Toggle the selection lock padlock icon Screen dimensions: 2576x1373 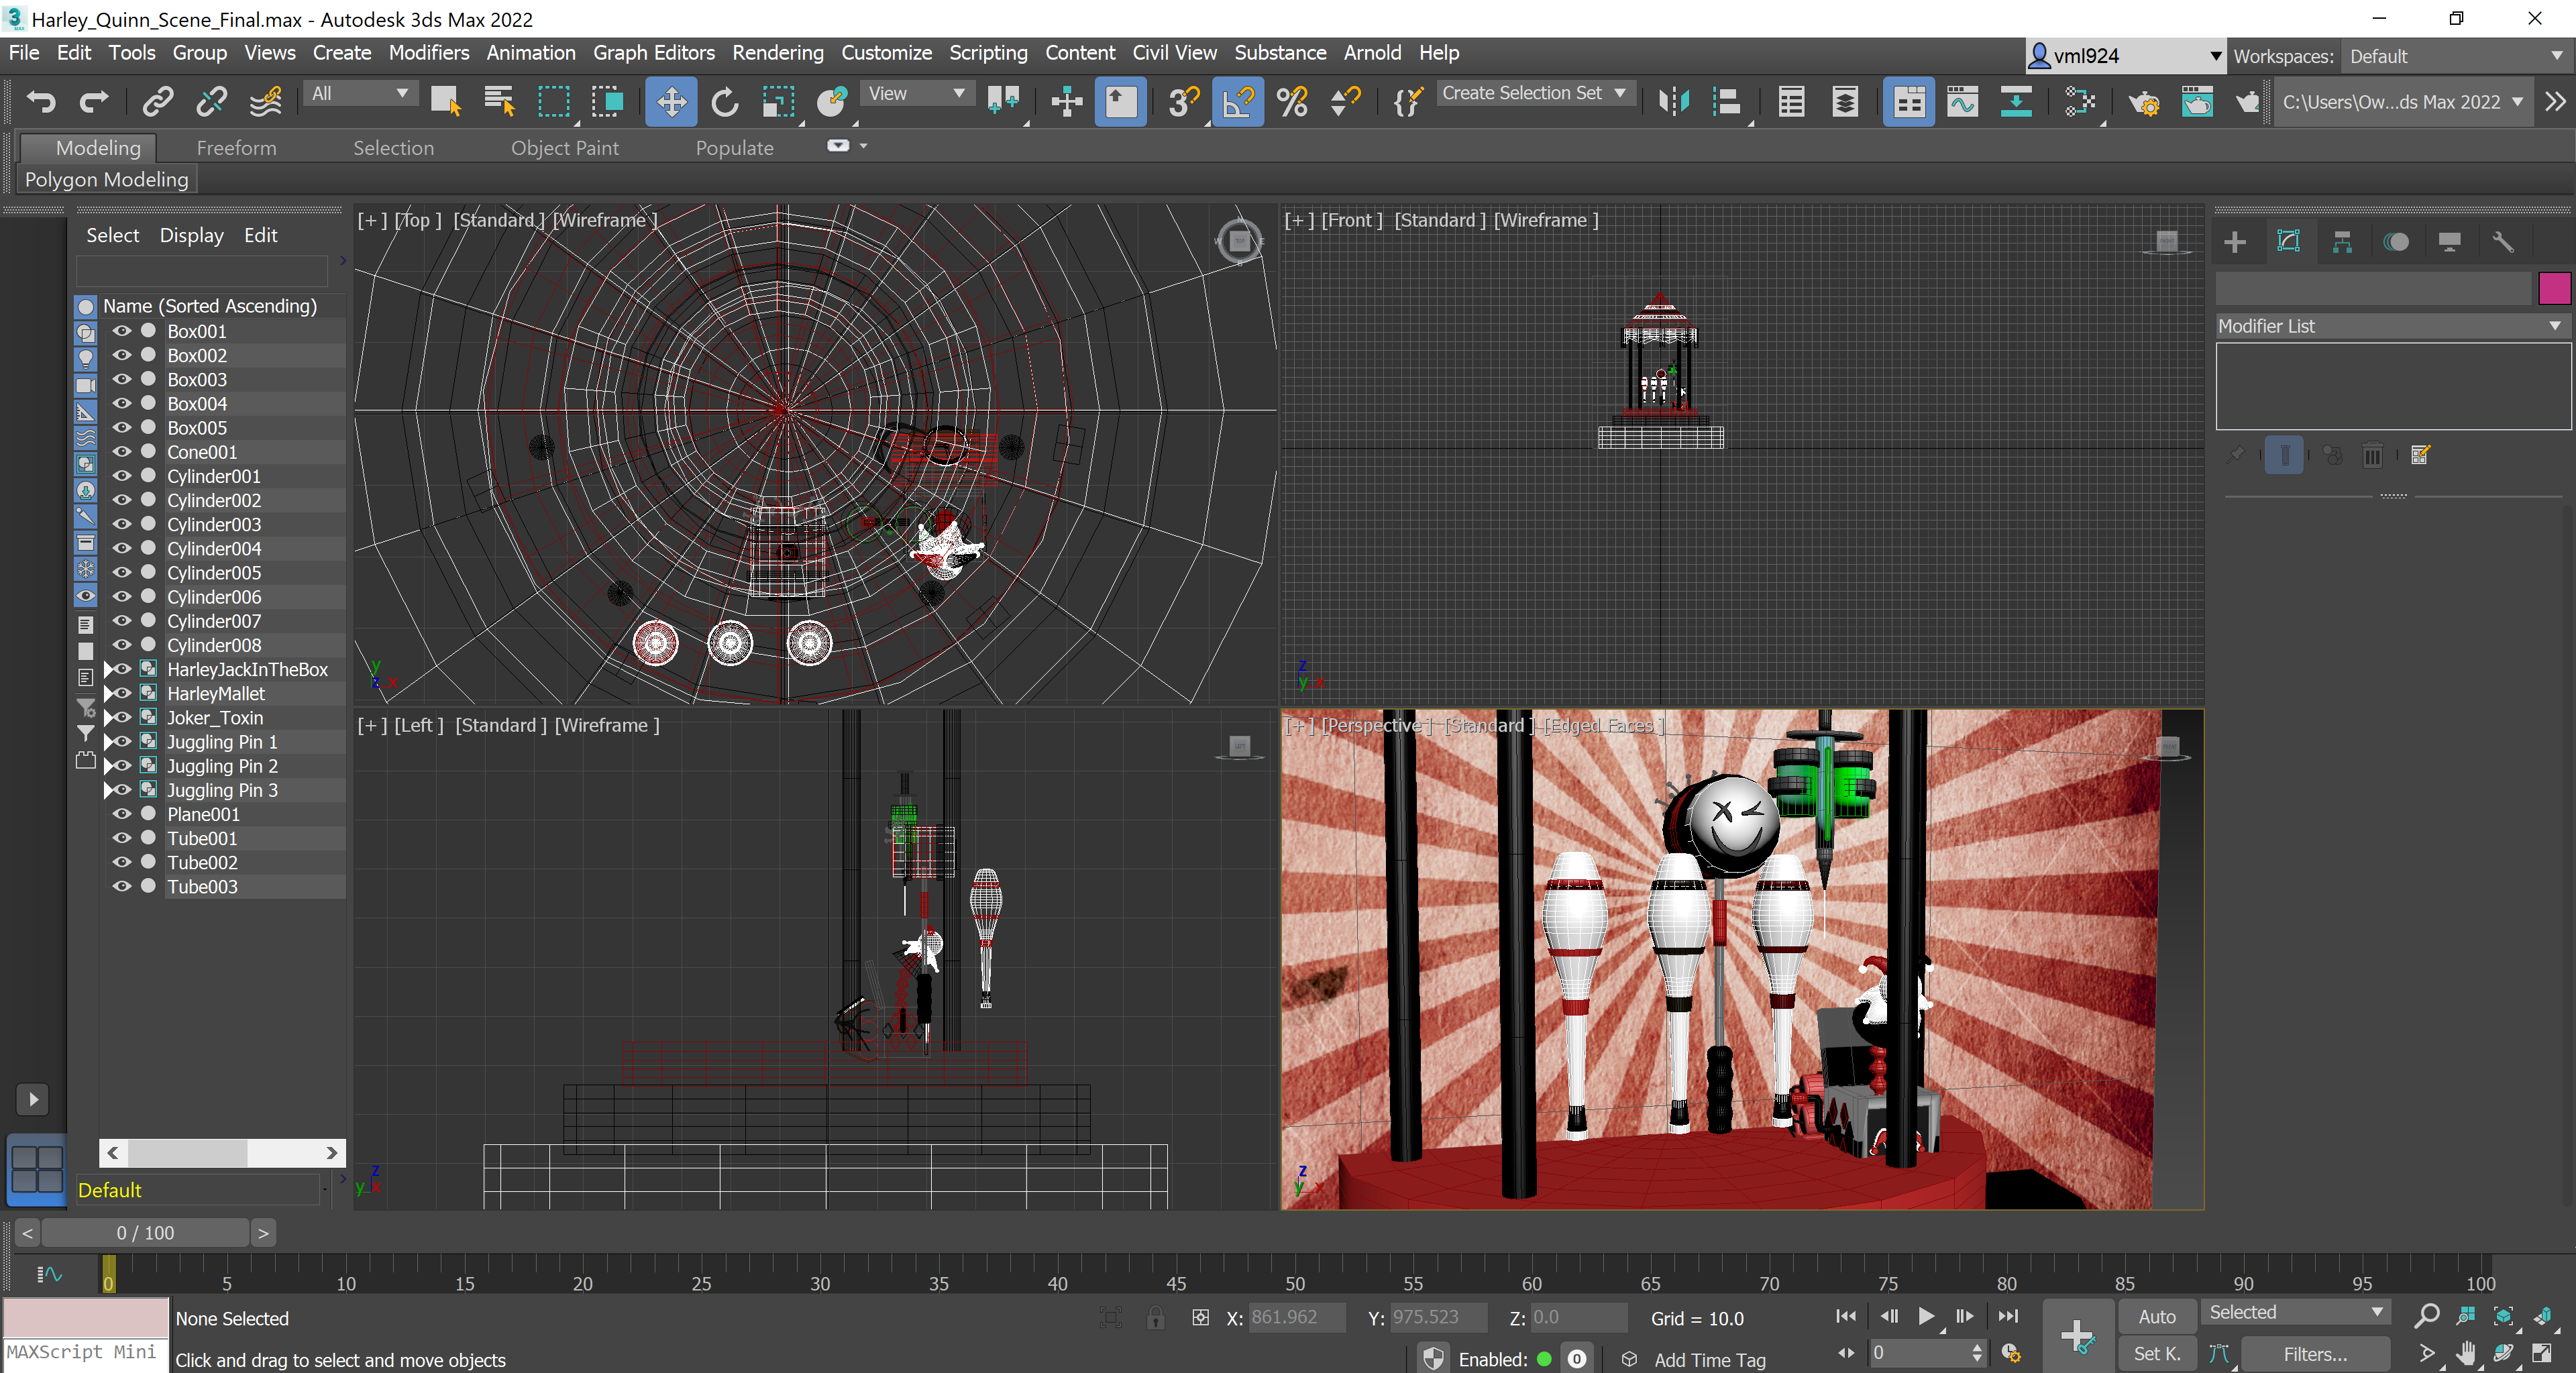coord(1156,1317)
